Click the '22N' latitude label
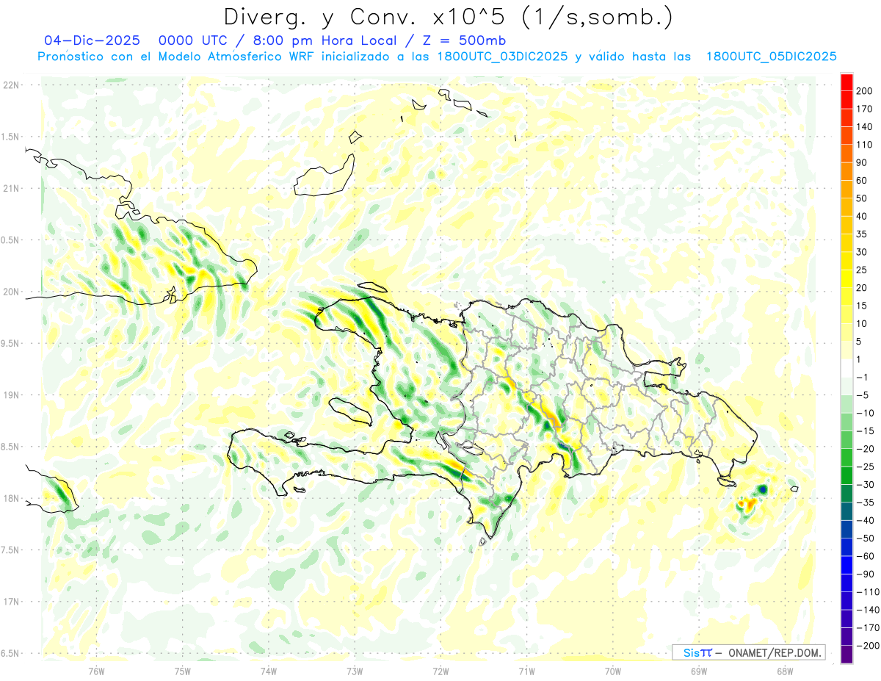 pos(11,85)
